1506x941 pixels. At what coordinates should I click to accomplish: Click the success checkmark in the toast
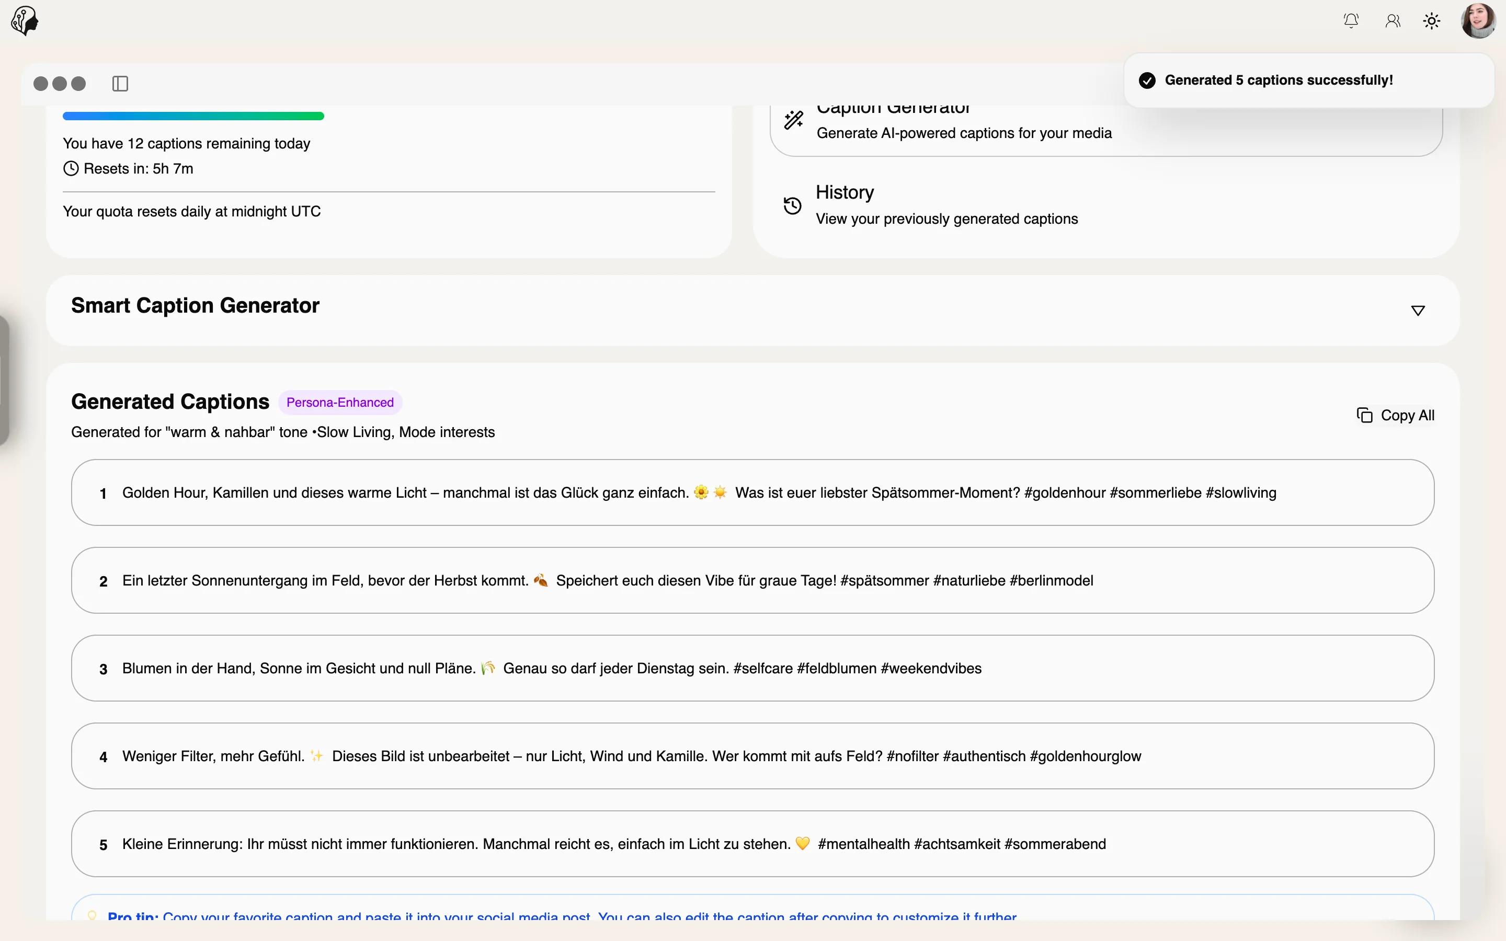[1147, 81]
